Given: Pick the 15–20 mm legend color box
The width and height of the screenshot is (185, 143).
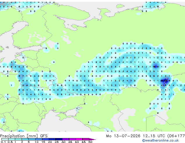Looking at the screenshot, I should (45, 139).
